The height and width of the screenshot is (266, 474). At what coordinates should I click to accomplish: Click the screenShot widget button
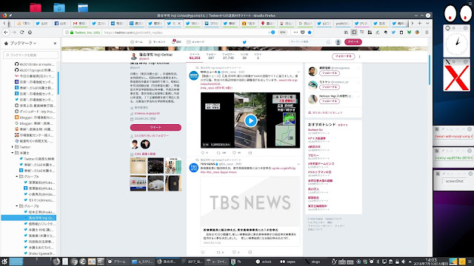pyautogui.click(x=454, y=181)
